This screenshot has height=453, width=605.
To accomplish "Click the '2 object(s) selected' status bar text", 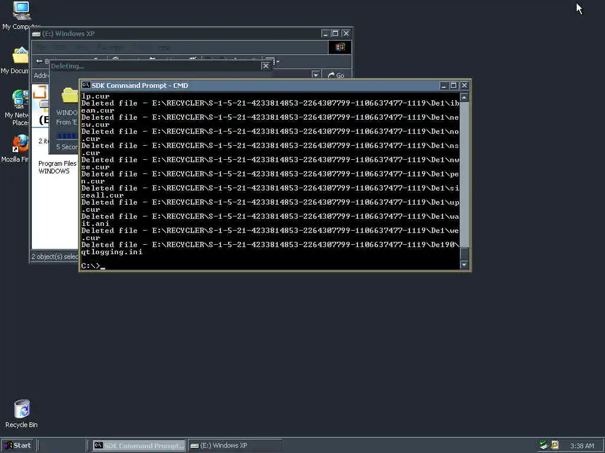I will click(x=54, y=257).
